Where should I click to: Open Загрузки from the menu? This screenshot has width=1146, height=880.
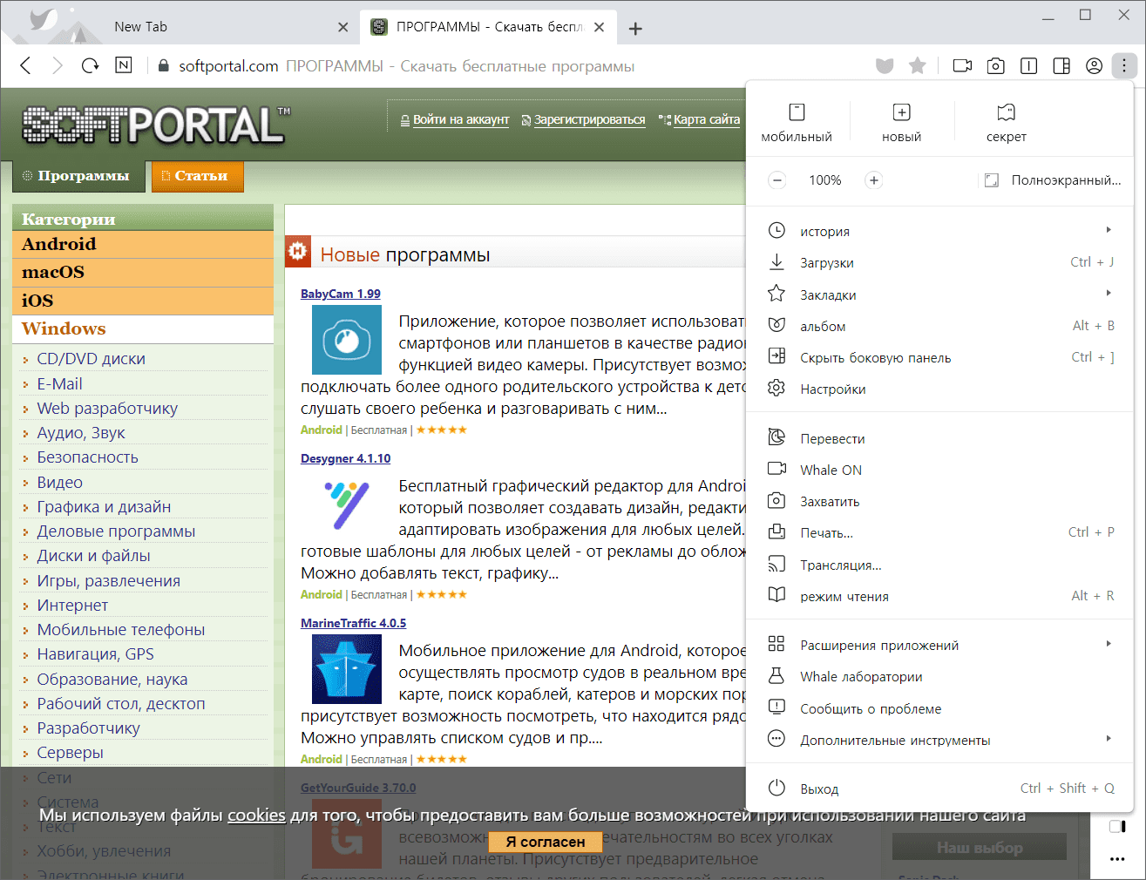[939, 262]
